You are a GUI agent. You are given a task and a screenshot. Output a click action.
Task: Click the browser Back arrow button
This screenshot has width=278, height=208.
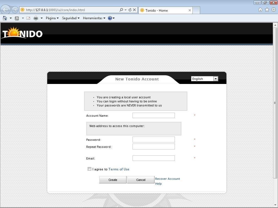coord(5,9)
